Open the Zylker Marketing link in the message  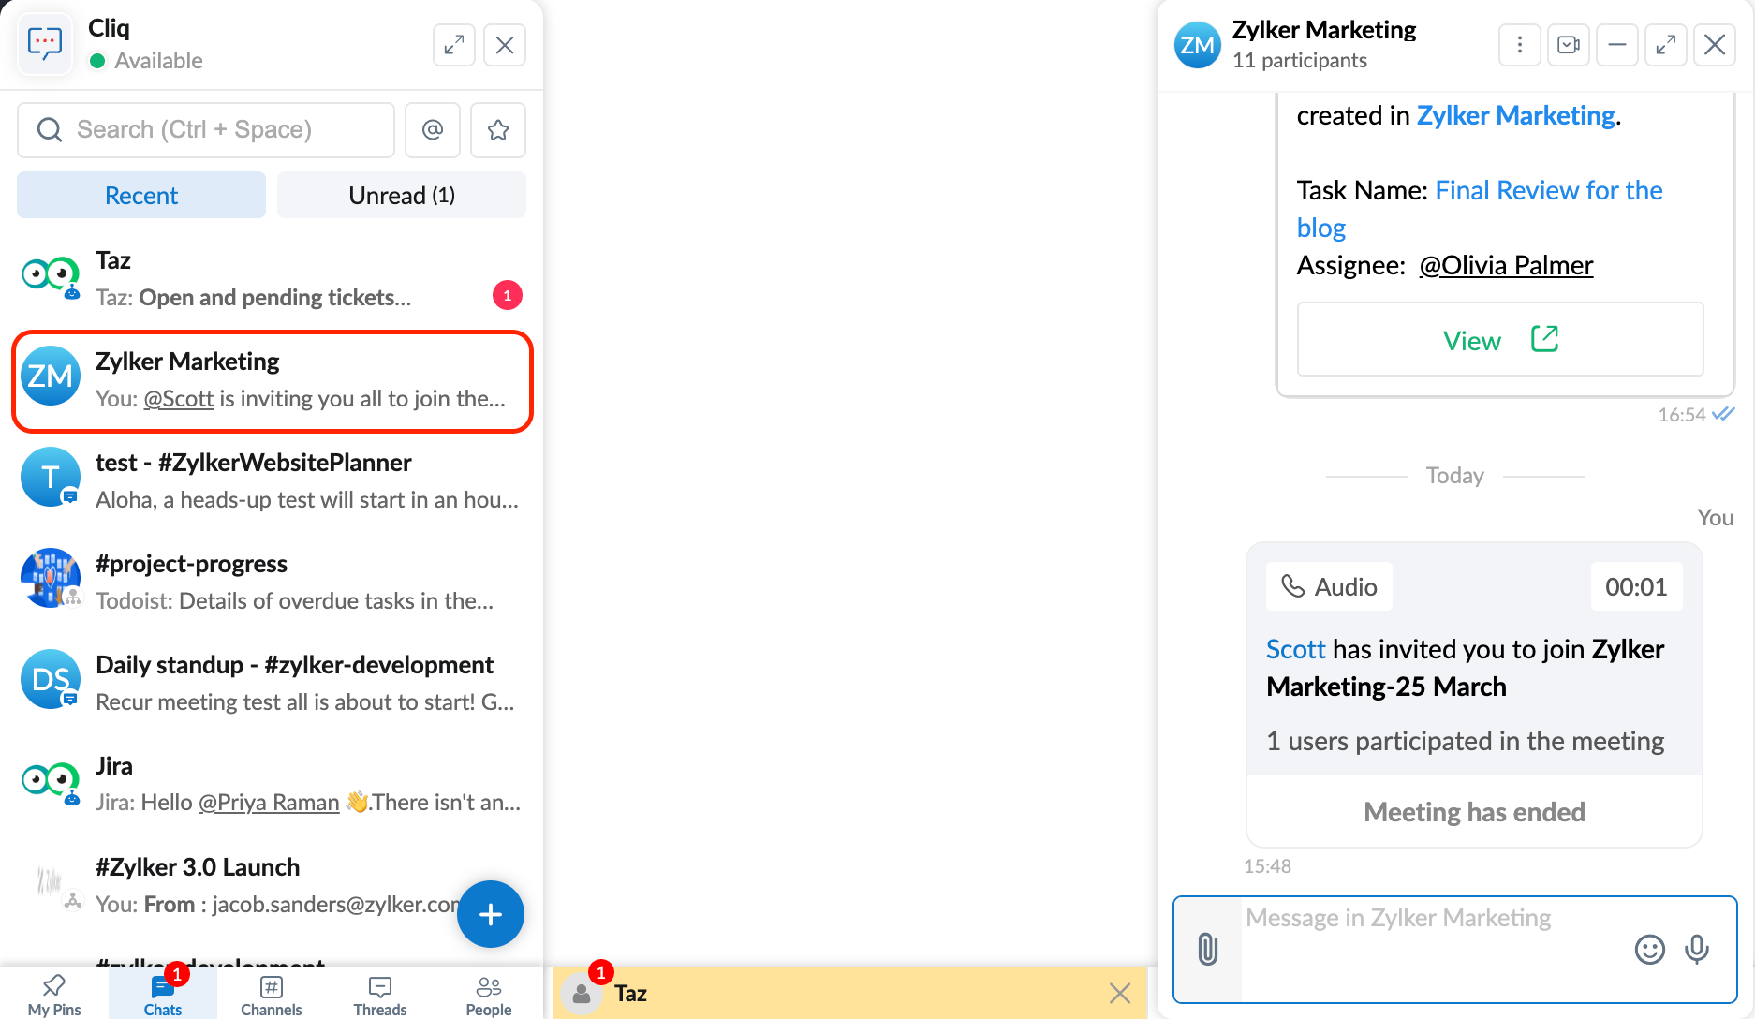point(1515,115)
